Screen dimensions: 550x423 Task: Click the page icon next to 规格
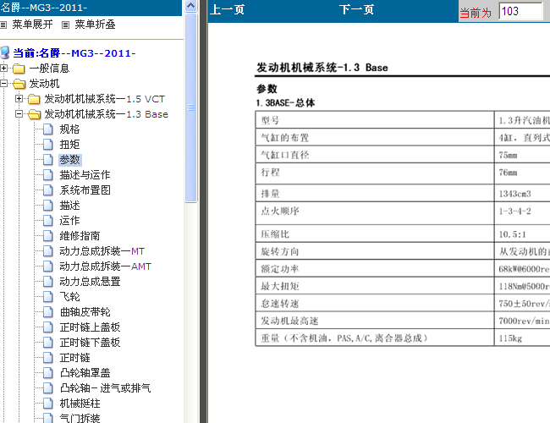coord(48,129)
